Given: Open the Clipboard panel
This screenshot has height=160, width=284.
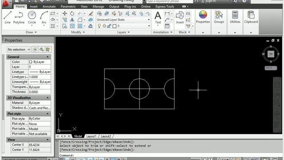Looking at the screenshot, I should pos(251,17).
